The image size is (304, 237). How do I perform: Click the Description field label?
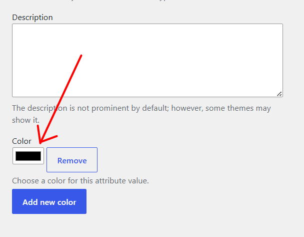32,18
